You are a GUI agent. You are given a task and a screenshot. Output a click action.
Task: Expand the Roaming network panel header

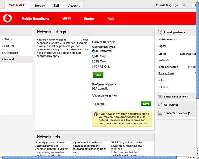click(176, 32)
